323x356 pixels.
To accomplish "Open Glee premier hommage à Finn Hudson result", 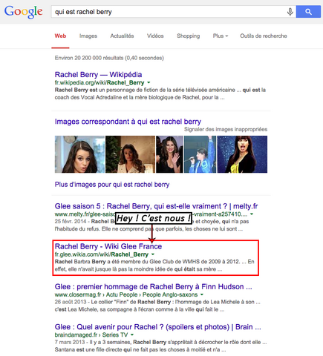I will click(x=153, y=286).
